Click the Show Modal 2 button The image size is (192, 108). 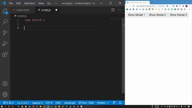(157, 15)
